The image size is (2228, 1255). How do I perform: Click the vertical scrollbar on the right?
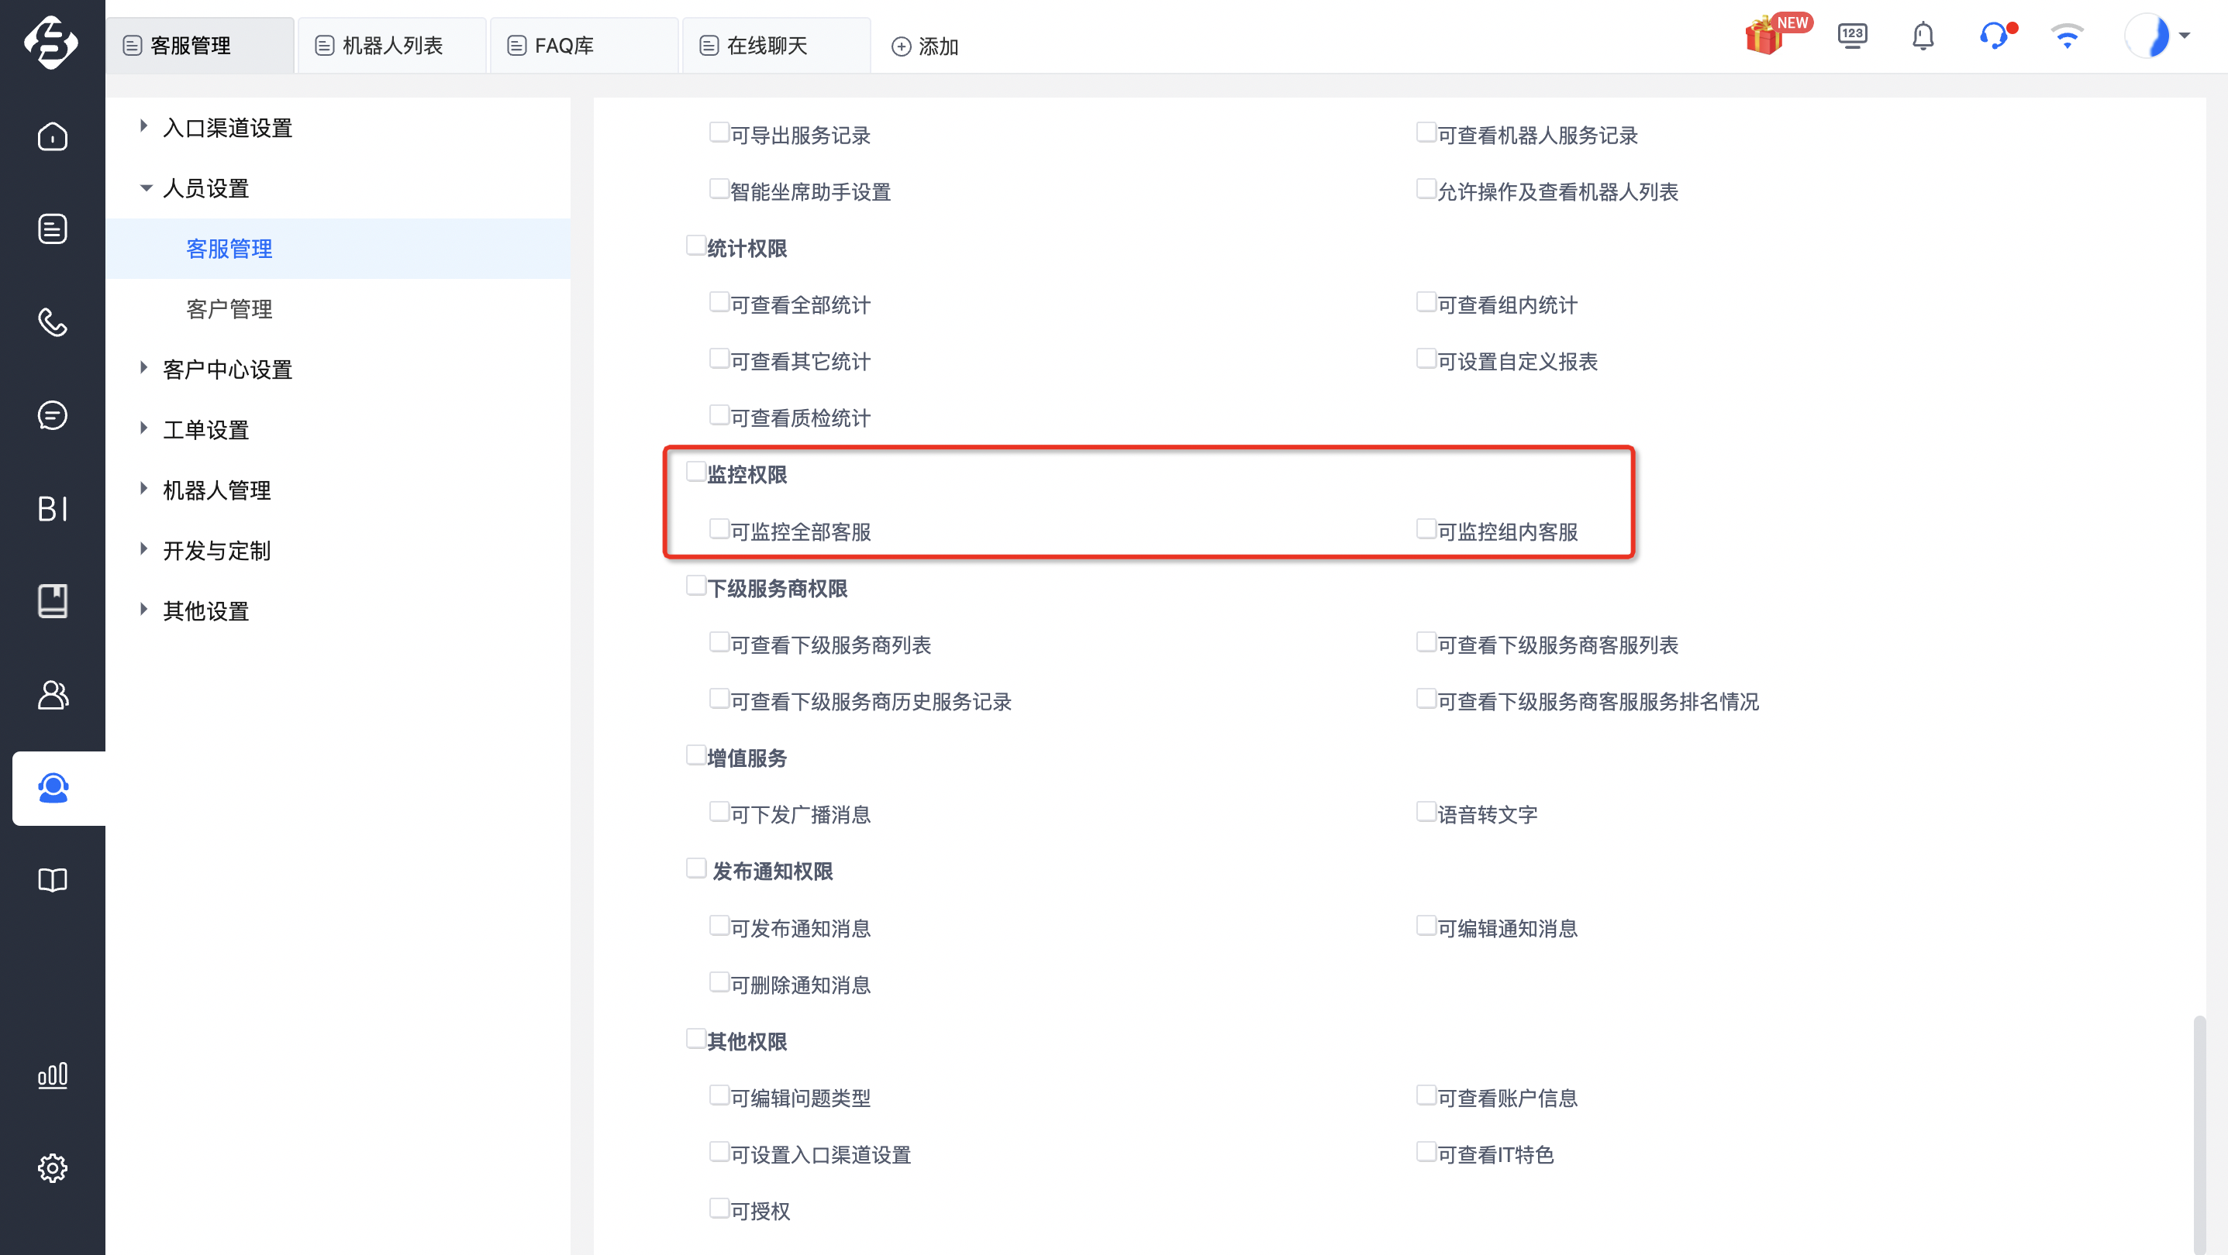click(2198, 1133)
